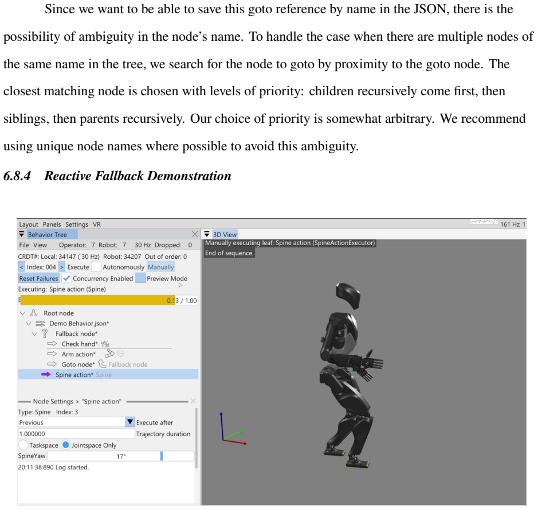Open the Behavior Tree File menu
This screenshot has height=509, width=538.
click(24, 245)
